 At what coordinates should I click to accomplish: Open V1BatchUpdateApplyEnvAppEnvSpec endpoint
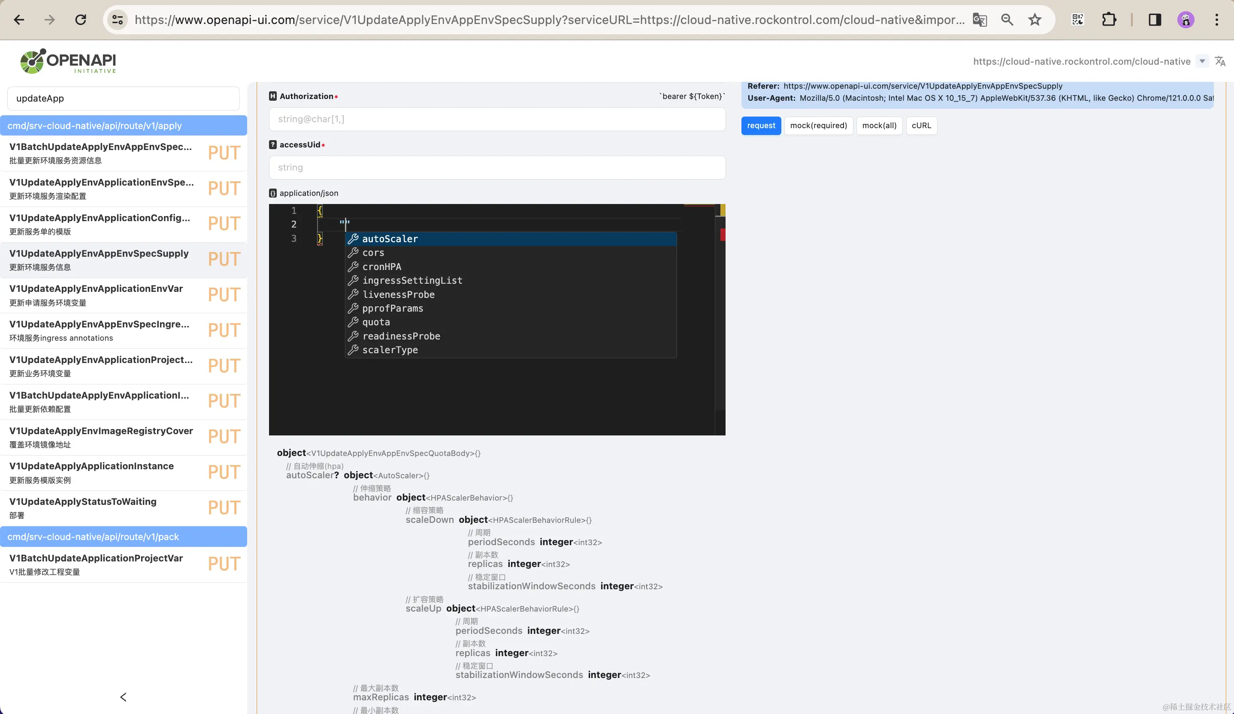(x=124, y=153)
